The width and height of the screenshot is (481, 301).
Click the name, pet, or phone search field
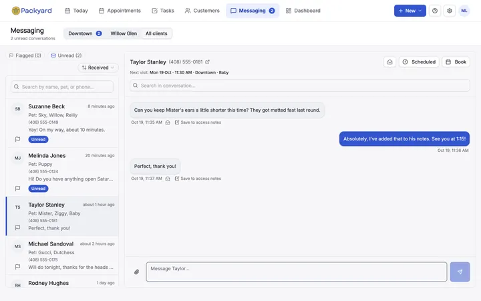coord(62,87)
